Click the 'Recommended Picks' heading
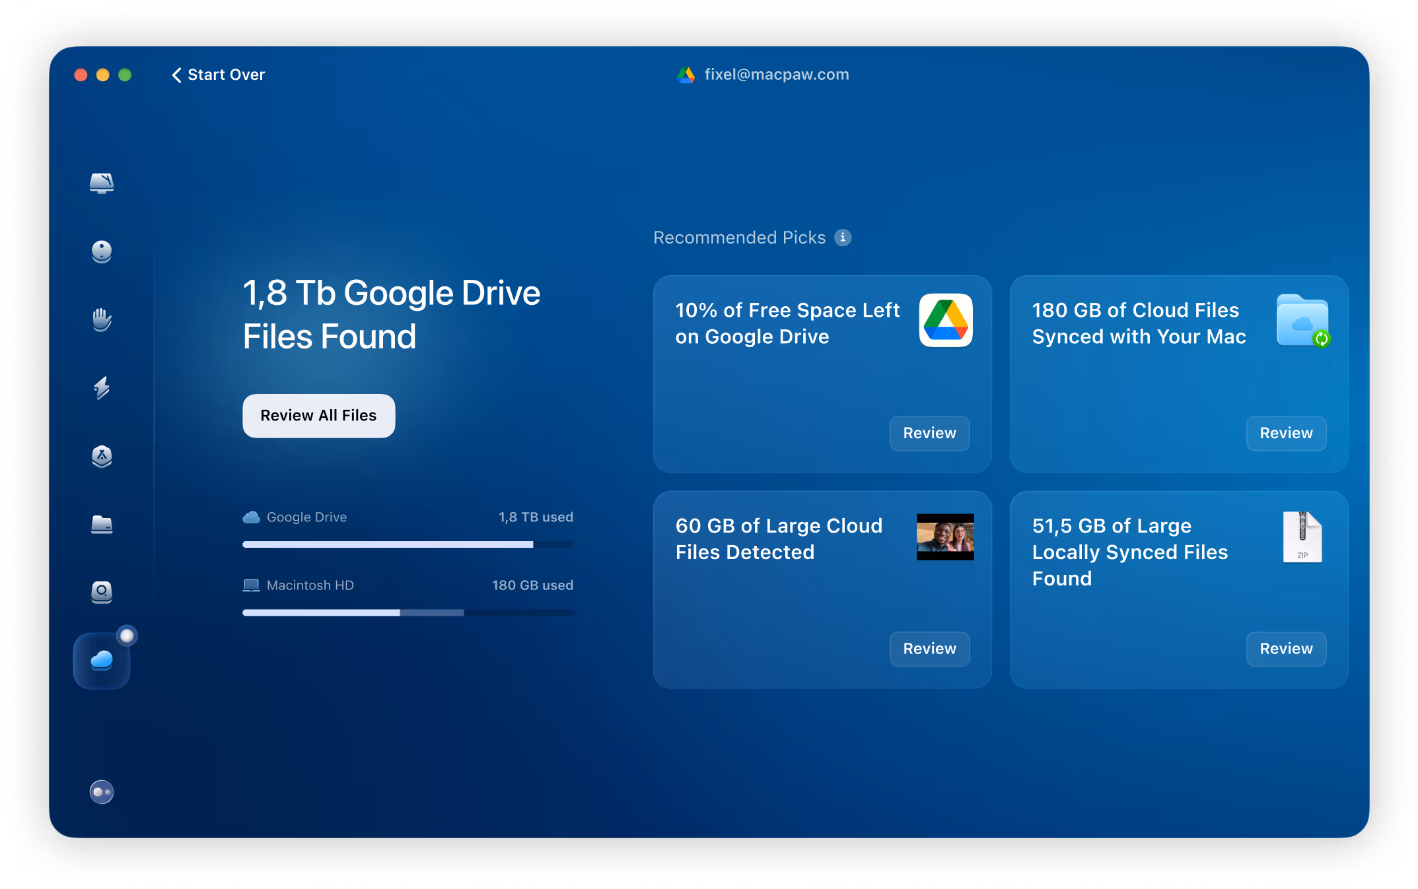 (x=739, y=238)
